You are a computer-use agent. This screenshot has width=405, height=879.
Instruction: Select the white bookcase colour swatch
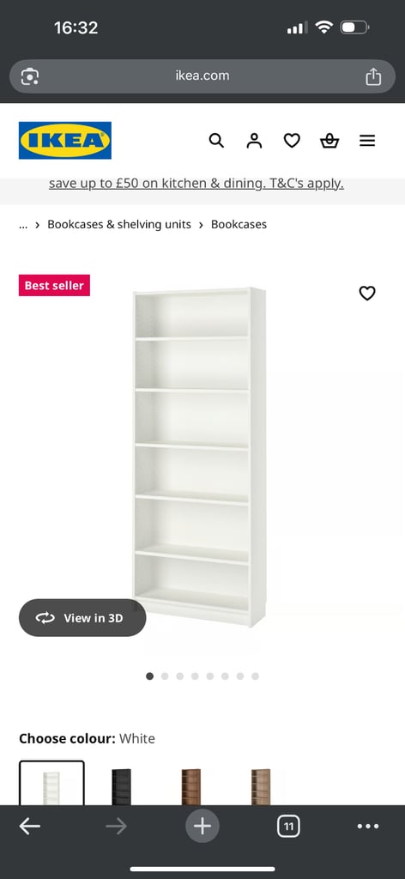(x=51, y=784)
